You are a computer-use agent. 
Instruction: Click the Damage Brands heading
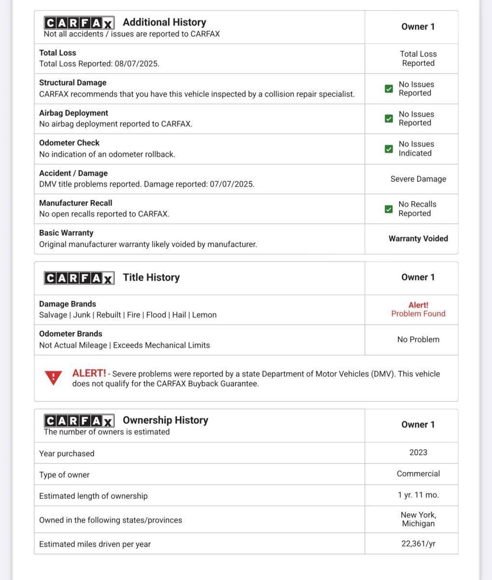pyautogui.click(x=68, y=304)
